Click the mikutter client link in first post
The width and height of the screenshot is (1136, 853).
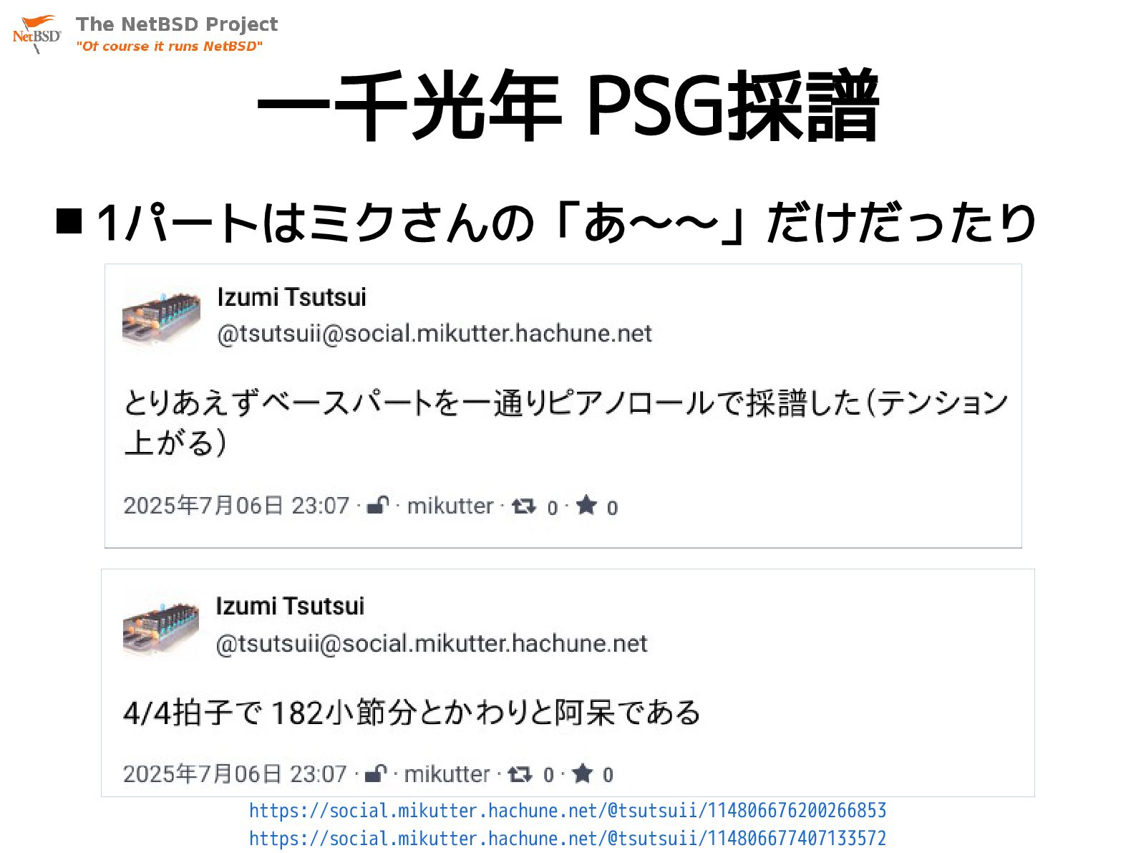click(450, 506)
